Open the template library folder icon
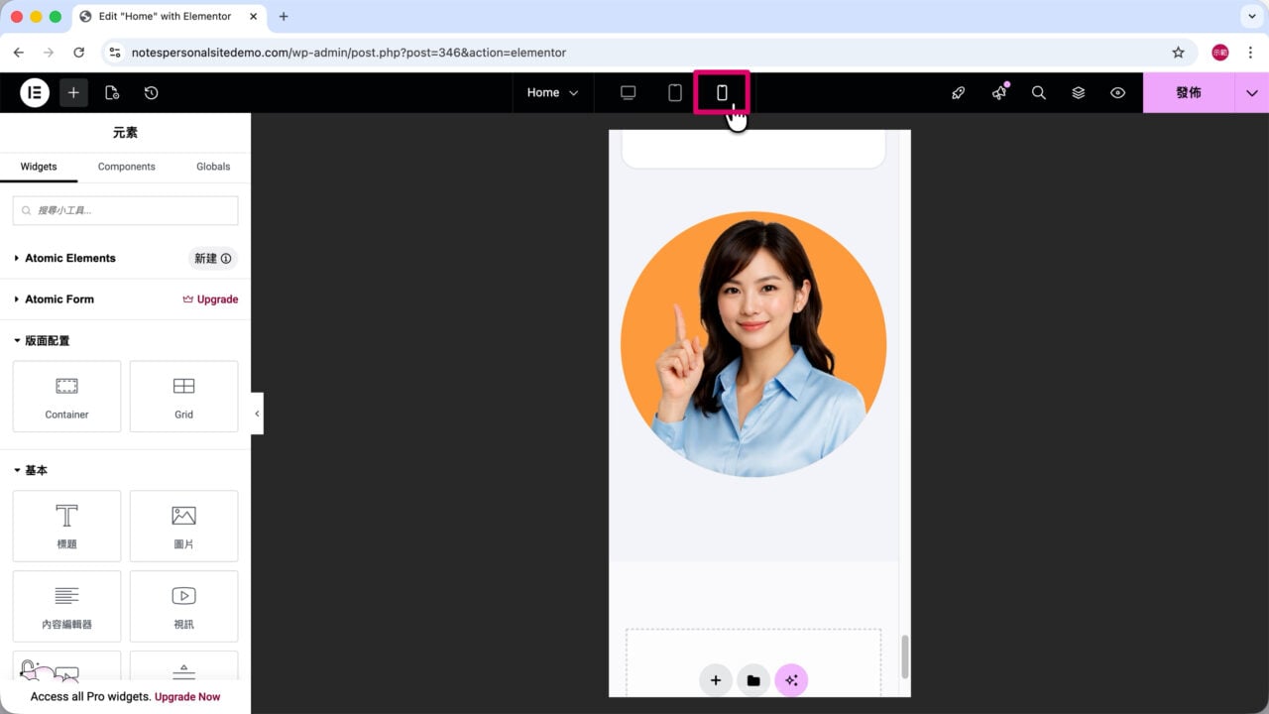 753,680
